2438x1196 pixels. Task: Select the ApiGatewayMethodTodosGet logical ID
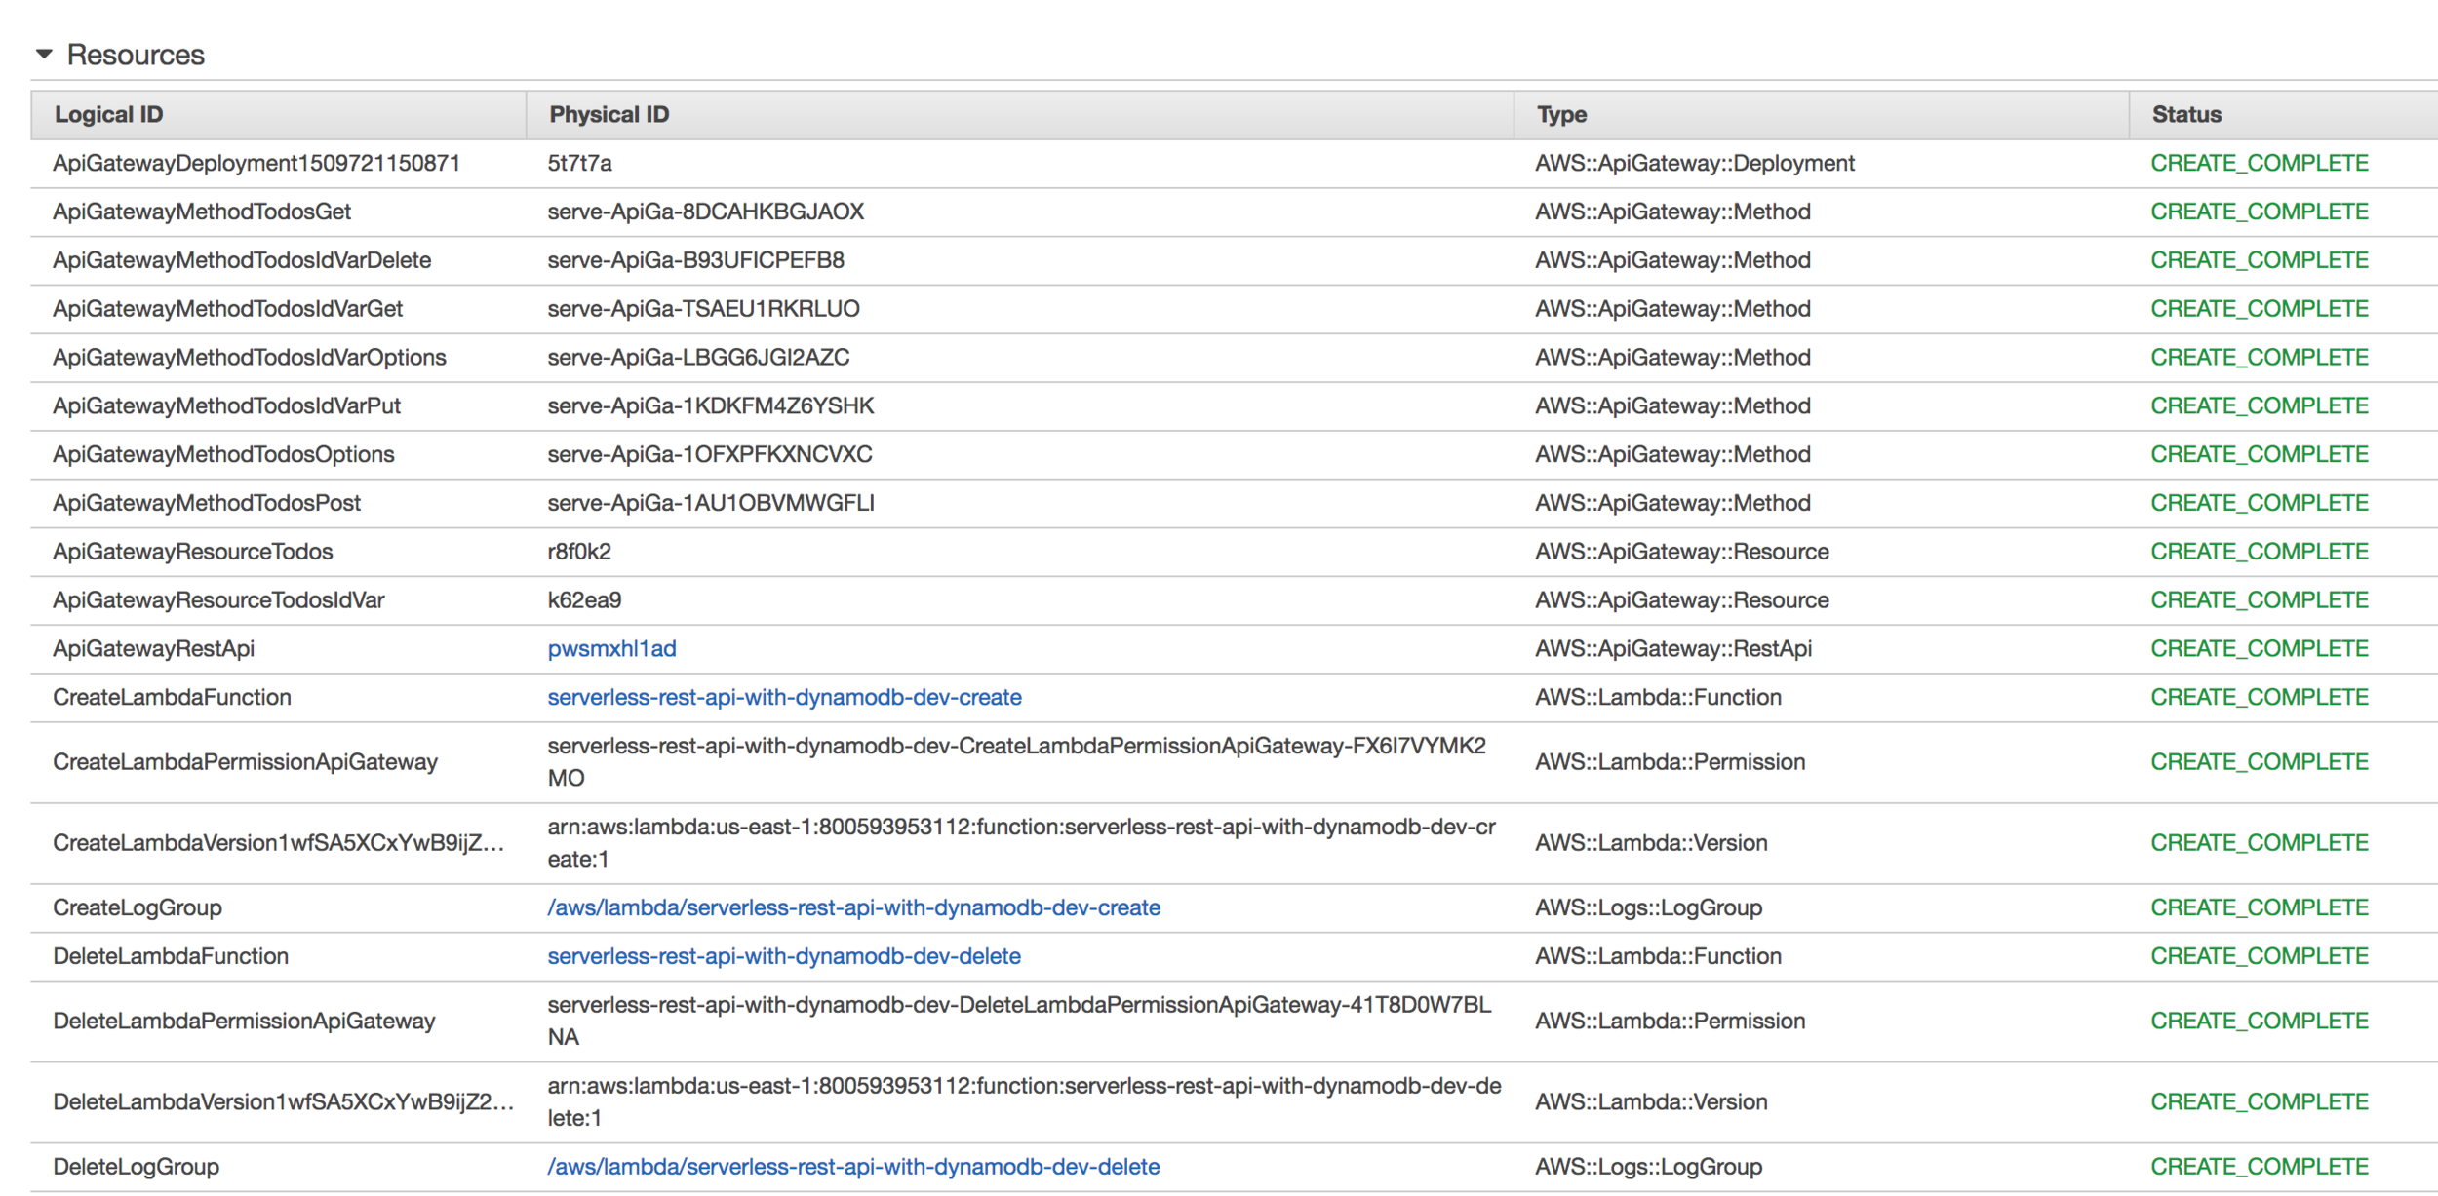202,212
